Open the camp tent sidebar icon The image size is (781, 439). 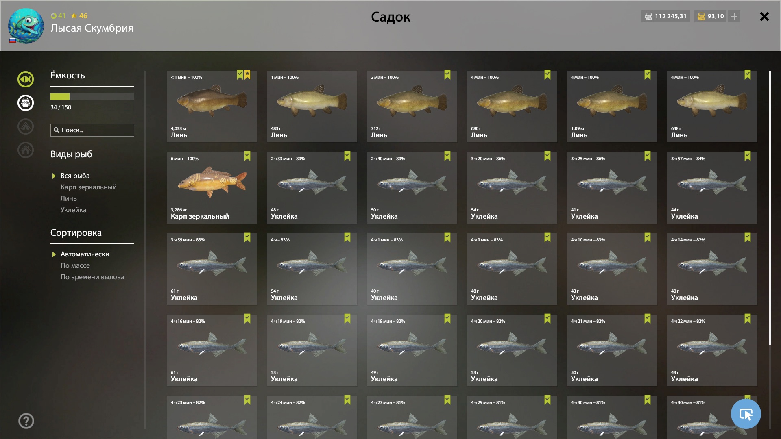click(x=25, y=126)
